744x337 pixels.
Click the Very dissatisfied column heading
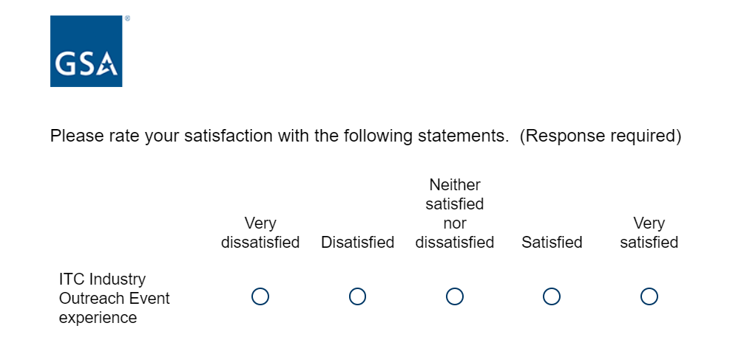(260, 232)
